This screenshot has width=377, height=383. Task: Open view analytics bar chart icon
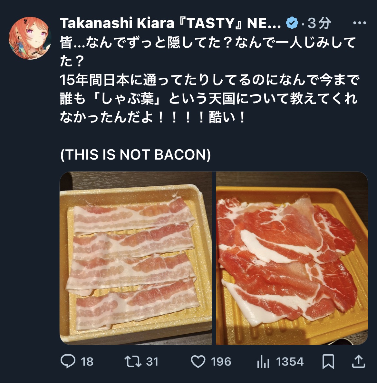(263, 361)
